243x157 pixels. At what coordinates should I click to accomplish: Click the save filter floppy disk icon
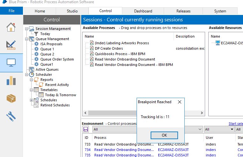coord(86,129)
